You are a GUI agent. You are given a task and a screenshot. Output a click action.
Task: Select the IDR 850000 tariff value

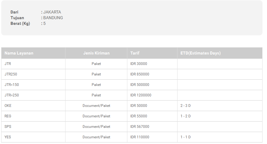click(x=140, y=74)
